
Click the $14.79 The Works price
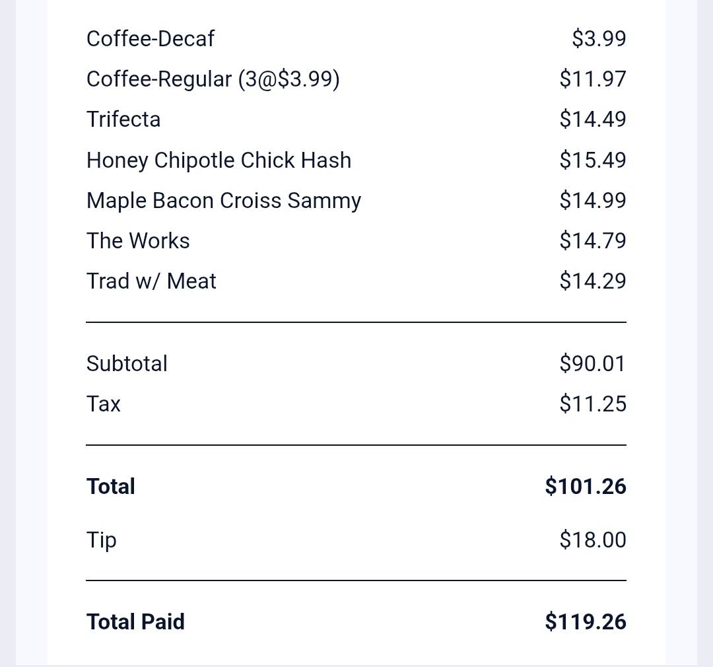click(593, 240)
